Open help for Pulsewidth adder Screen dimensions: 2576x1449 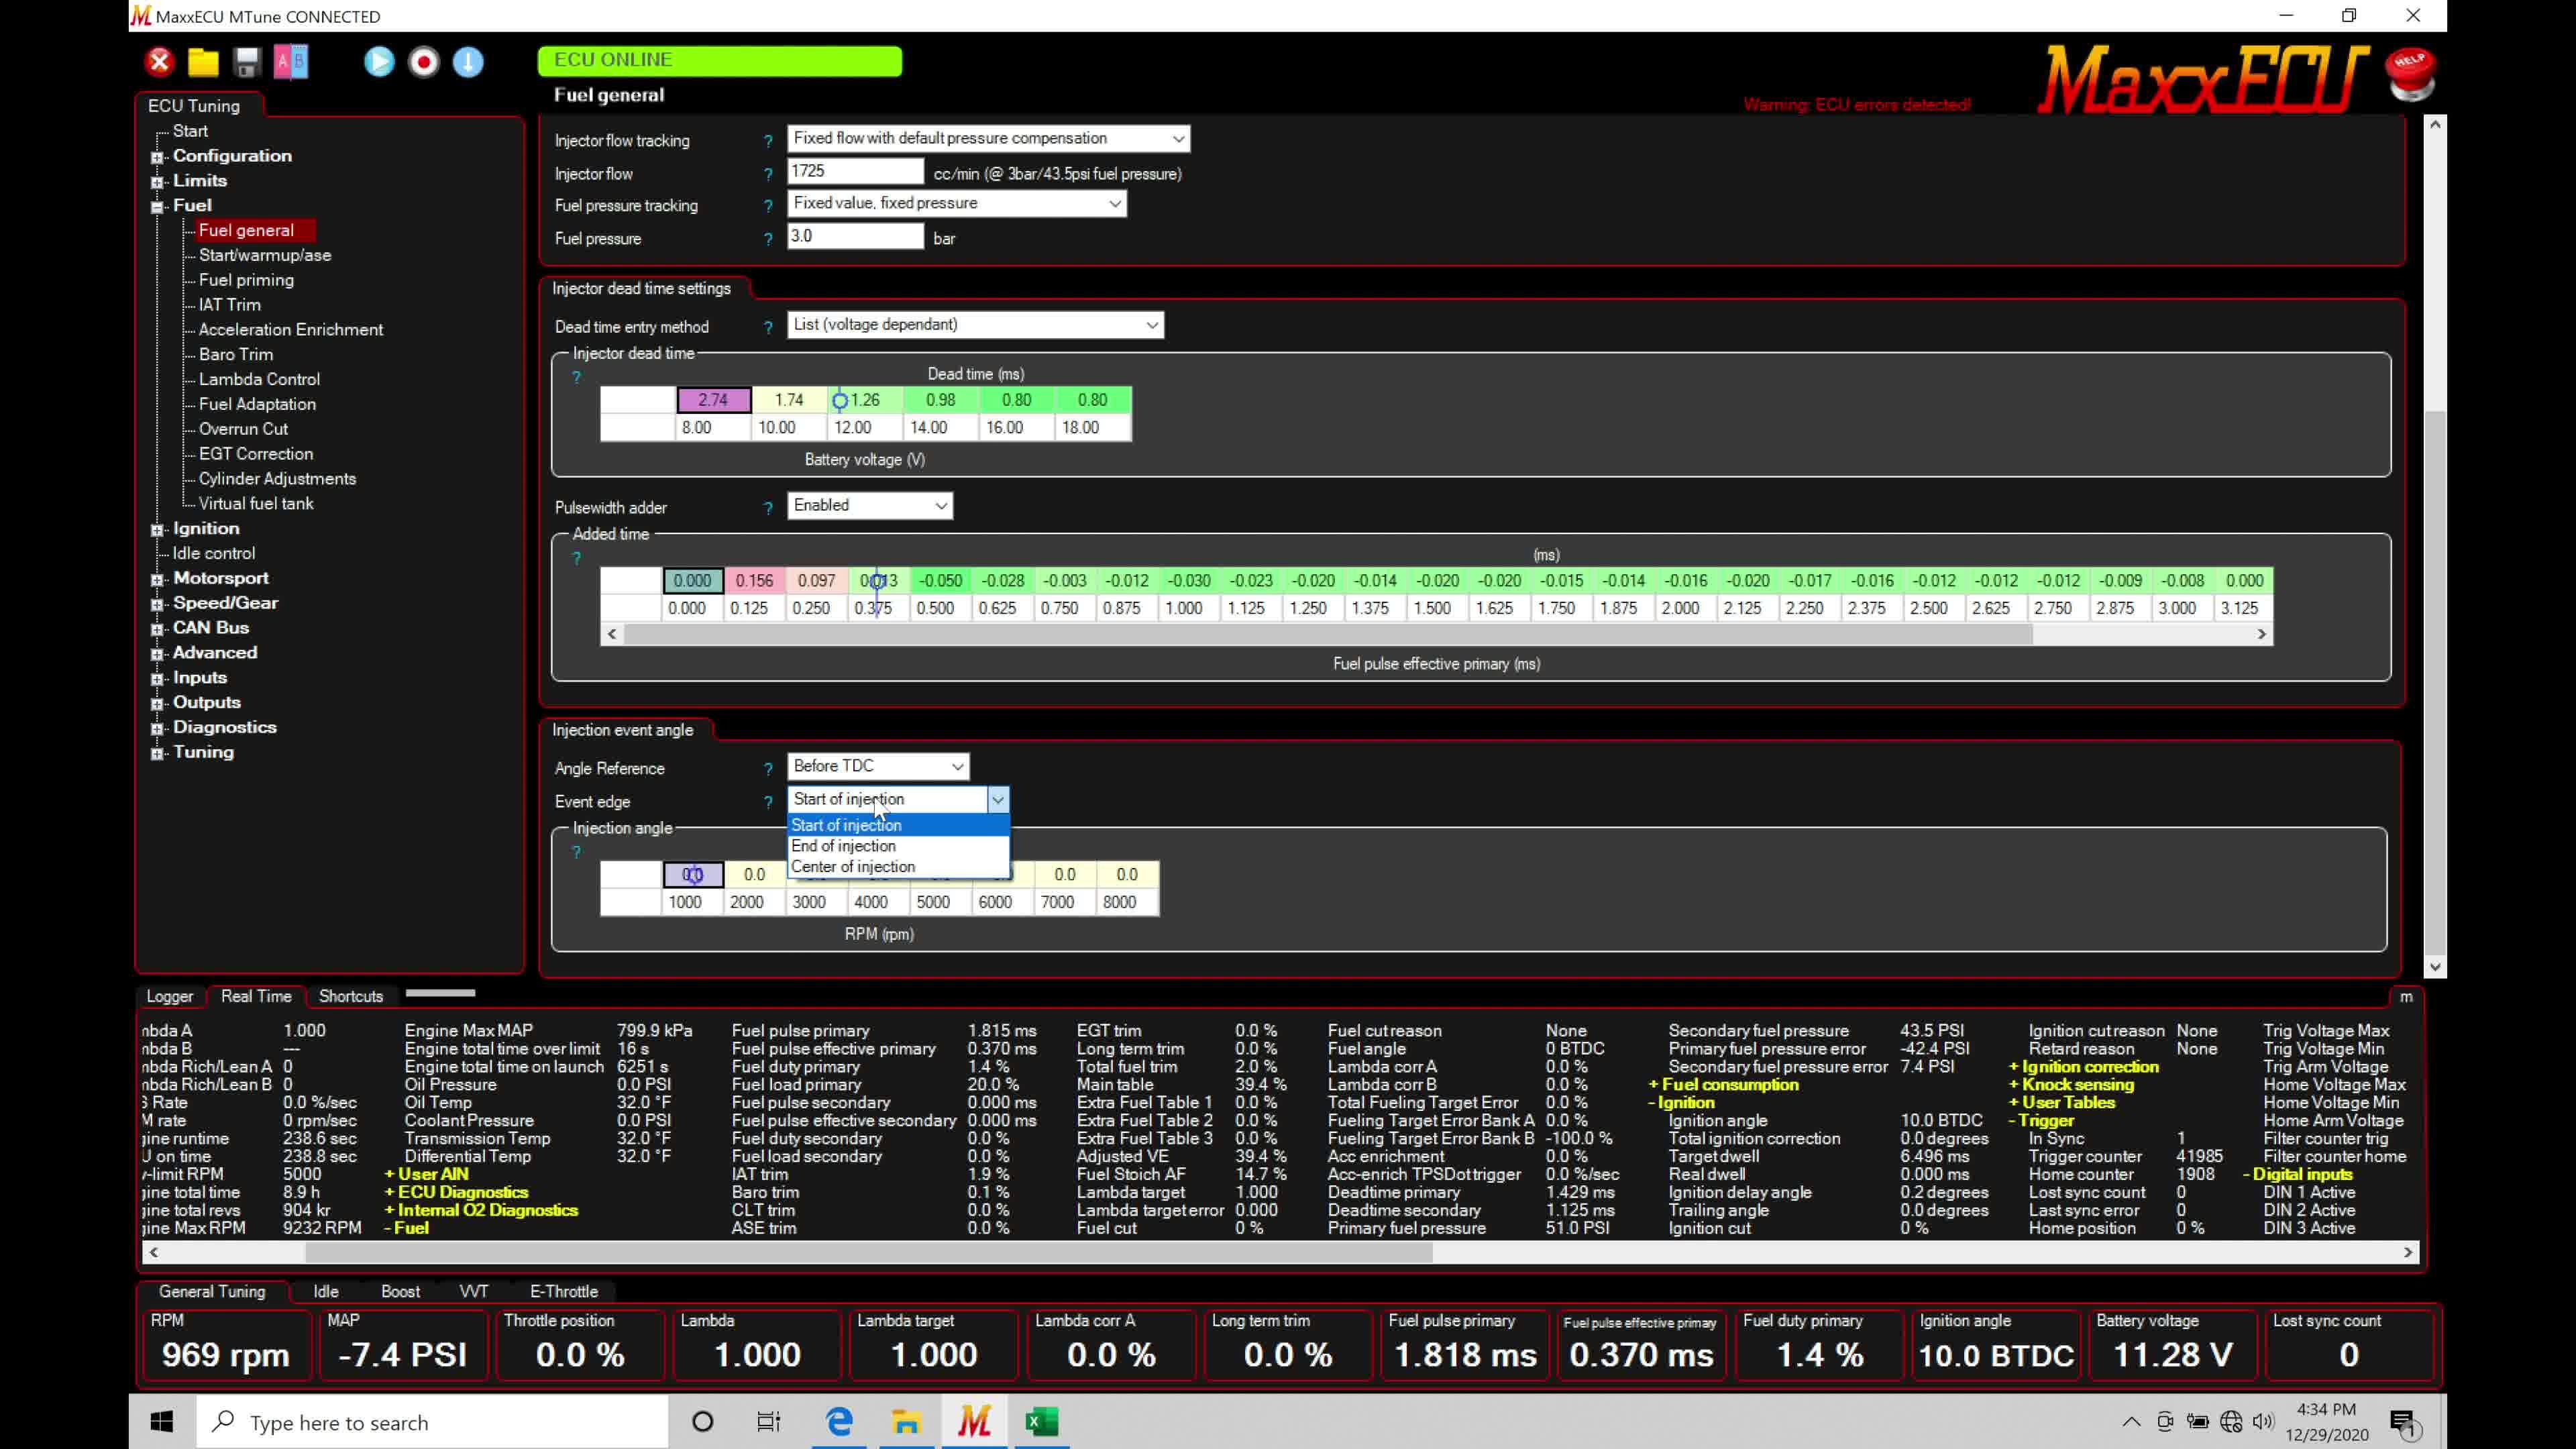click(768, 508)
